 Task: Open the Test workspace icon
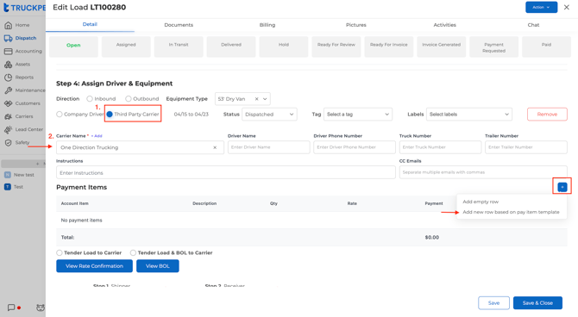(x=8, y=187)
